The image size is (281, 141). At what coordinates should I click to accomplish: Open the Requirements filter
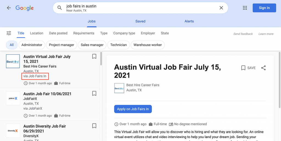(84, 33)
